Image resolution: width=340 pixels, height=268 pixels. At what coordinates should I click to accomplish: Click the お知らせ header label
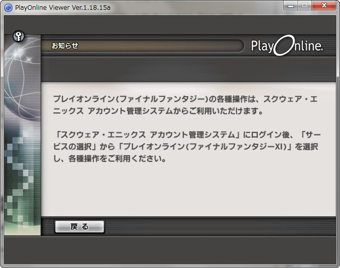(65, 46)
